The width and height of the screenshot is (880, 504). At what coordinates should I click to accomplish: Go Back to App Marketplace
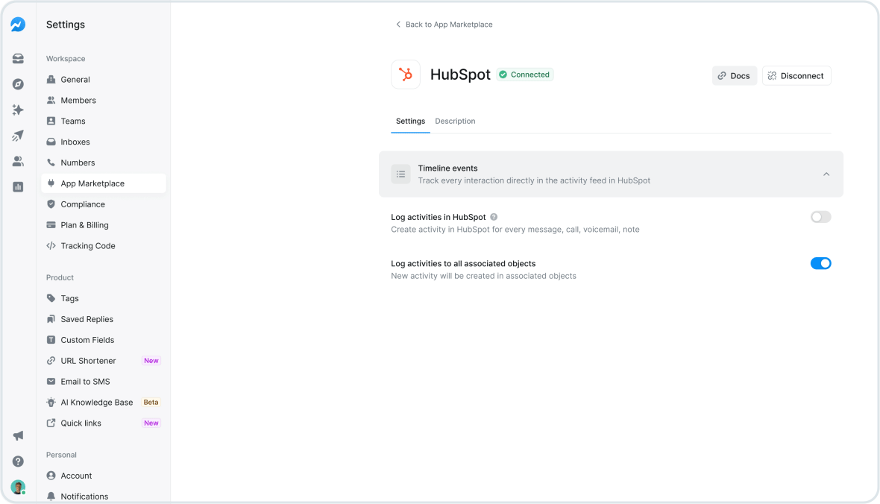tap(444, 24)
